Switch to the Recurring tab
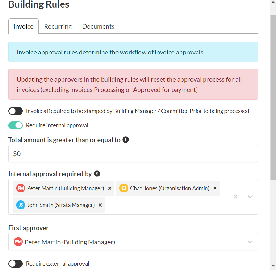 pyautogui.click(x=58, y=26)
